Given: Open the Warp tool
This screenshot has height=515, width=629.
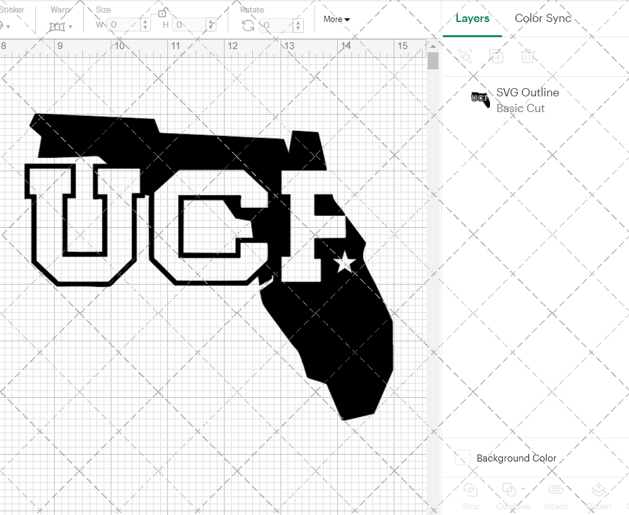Looking at the screenshot, I should 58,26.
